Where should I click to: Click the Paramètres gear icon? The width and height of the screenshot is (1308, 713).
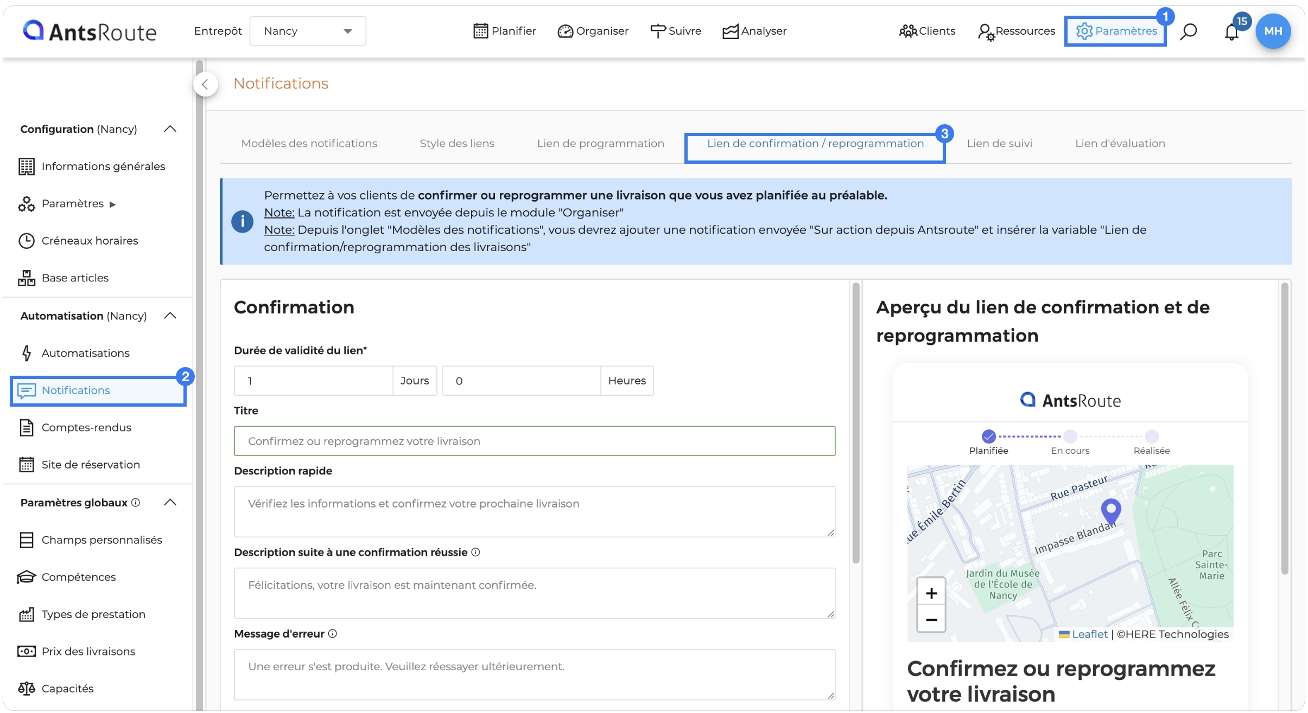tap(1084, 31)
